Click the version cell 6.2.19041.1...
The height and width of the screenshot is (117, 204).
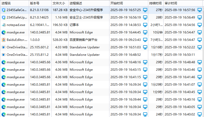coord(40,25)
